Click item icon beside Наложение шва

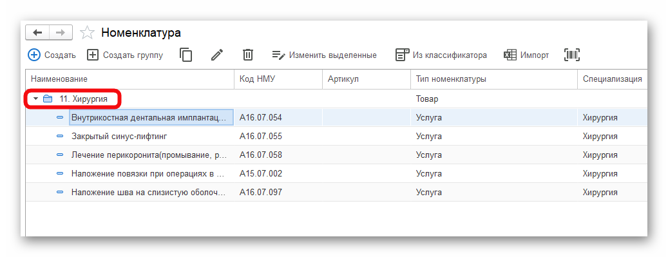[60, 193]
